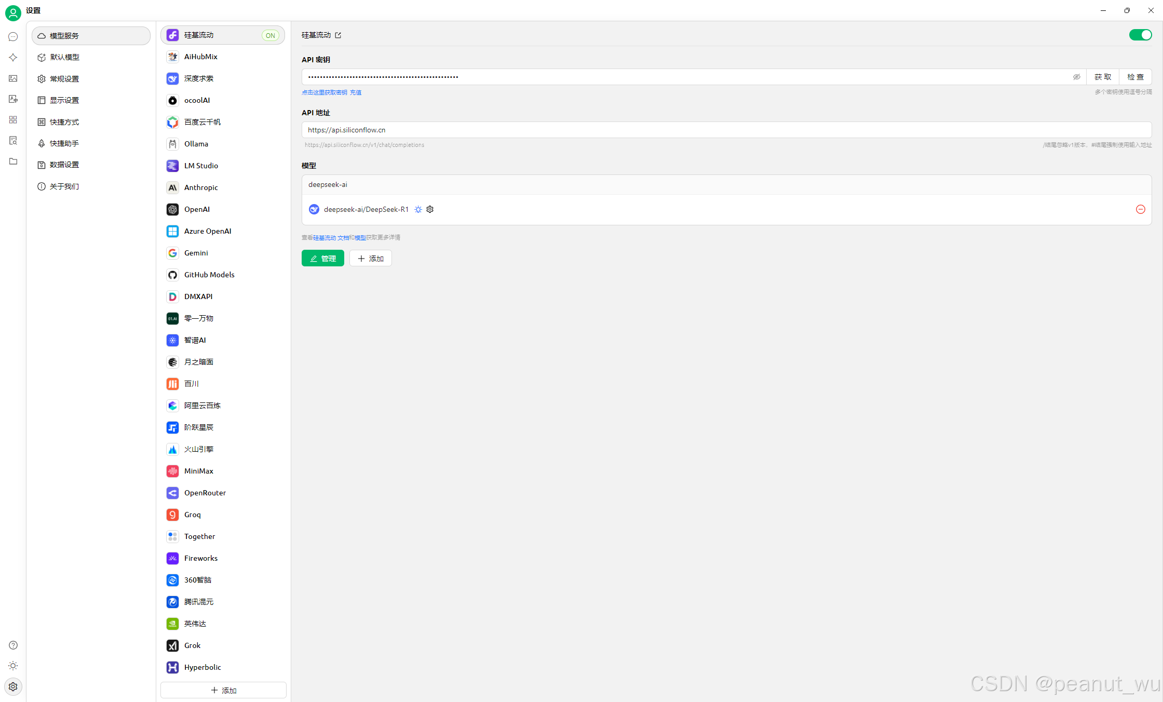The image size is (1163, 702).
Task: Remove the DeepSeek-R1 model with minus icon
Action: (x=1140, y=209)
